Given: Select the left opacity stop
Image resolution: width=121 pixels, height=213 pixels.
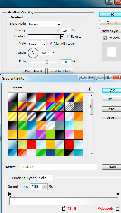Looking at the screenshot, I should pos(10,195).
